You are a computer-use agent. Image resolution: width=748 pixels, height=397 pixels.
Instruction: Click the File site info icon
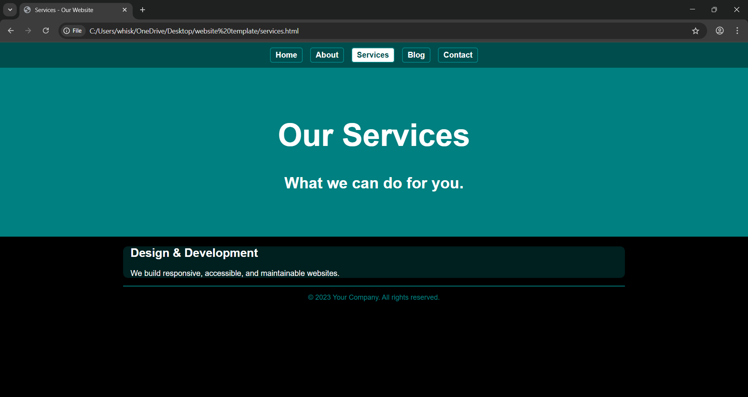pyautogui.click(x=73, y=31)
